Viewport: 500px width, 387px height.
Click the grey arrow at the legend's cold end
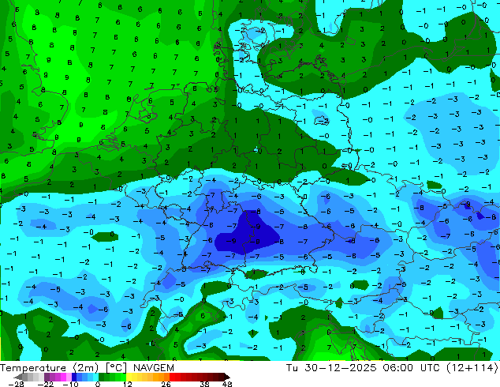[17, 377]
